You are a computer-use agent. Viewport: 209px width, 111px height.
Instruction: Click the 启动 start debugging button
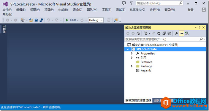(x=71, y=20)
